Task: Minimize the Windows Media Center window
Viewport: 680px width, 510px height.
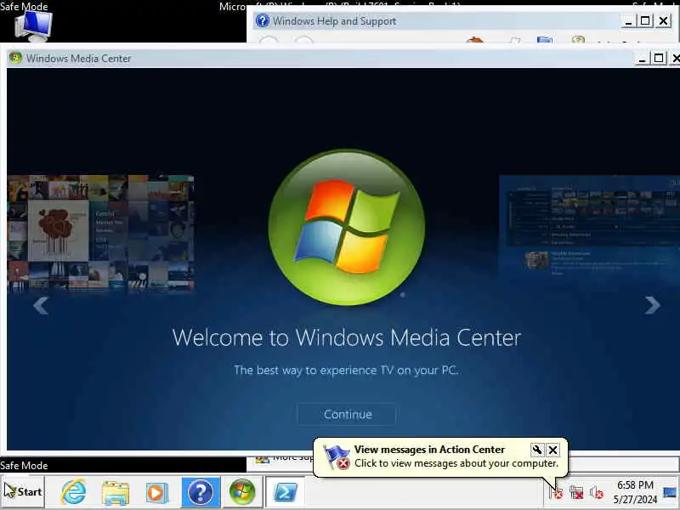Action: 643,58
